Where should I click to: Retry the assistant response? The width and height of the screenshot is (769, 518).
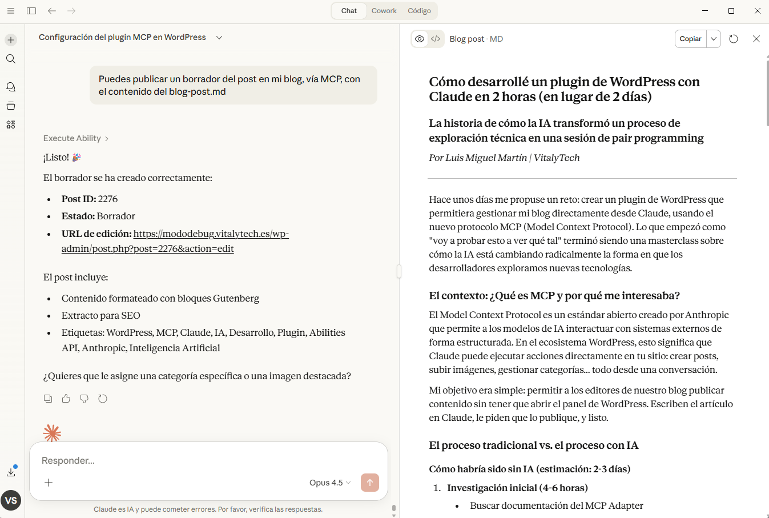click(103, 399)
